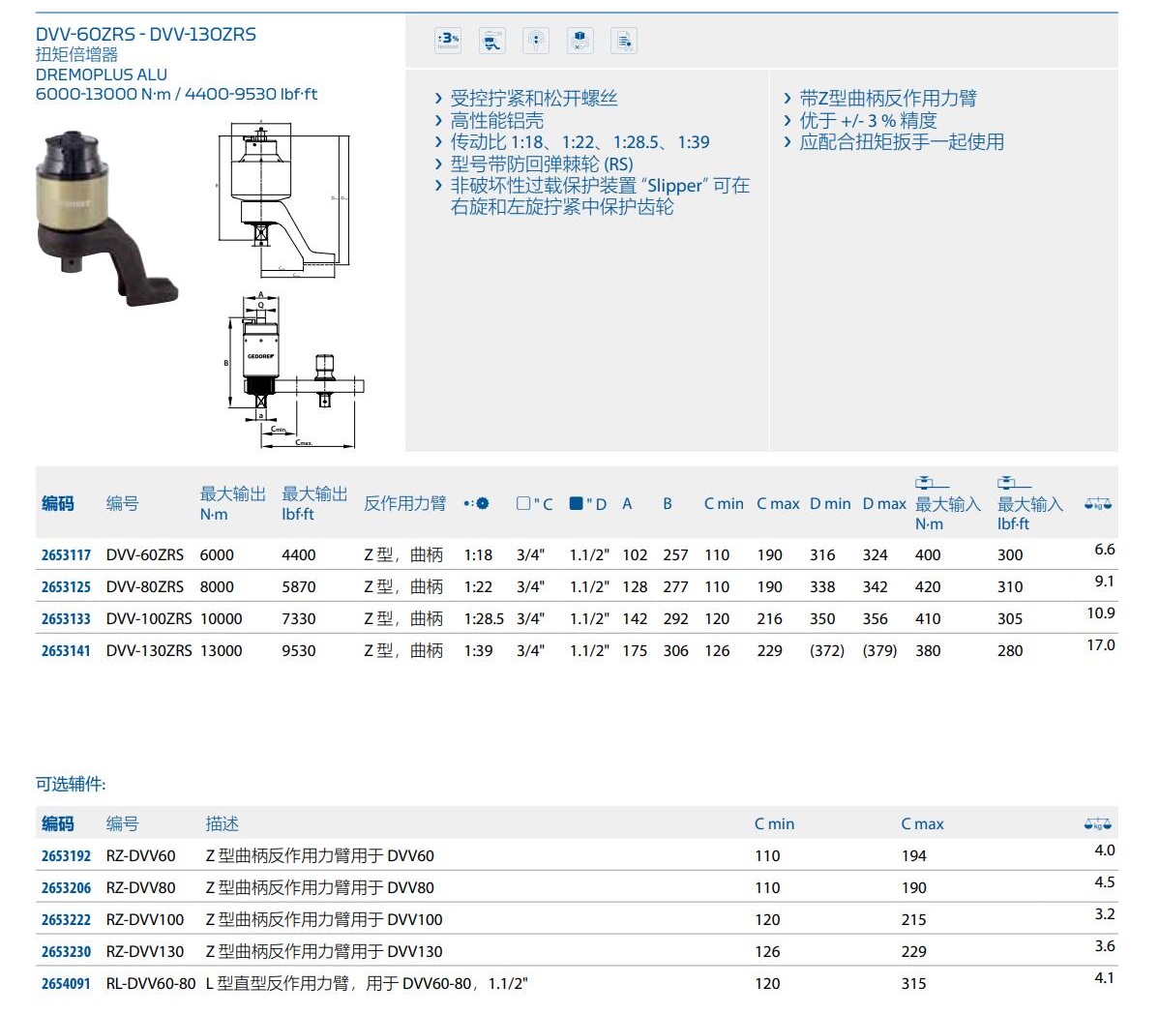This screenshot has width=1159, height=1015.
Task: Click the hollow square drive "C column icon
Action: click(x=523, y=503)
